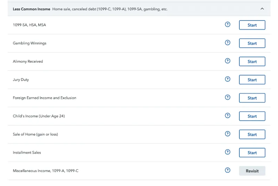Open Foreign Earned Income help icon
This screenshot has height=186, width=278.
coord(228,97)
